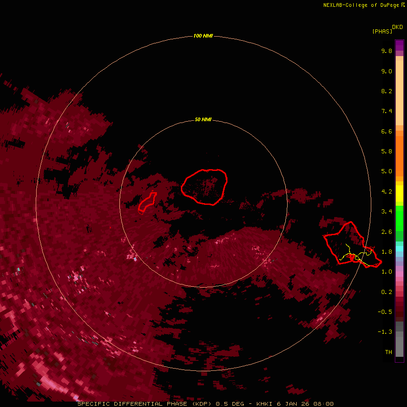Click the 5.0 legend value
The image size is (407, 407).
point(387,171)
